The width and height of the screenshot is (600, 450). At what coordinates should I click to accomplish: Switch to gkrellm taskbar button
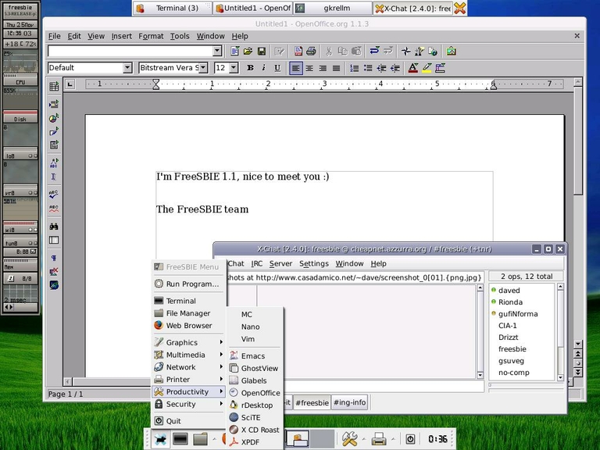332,8
